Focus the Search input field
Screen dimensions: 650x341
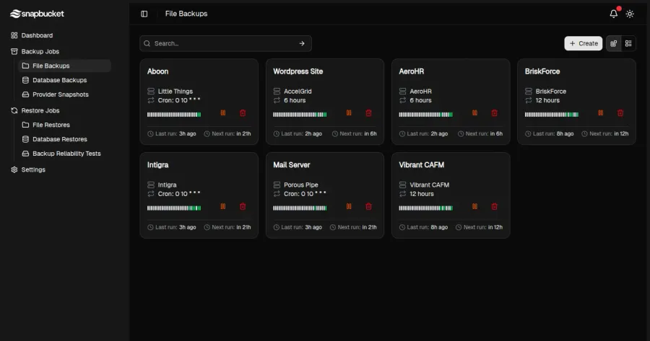225,43
